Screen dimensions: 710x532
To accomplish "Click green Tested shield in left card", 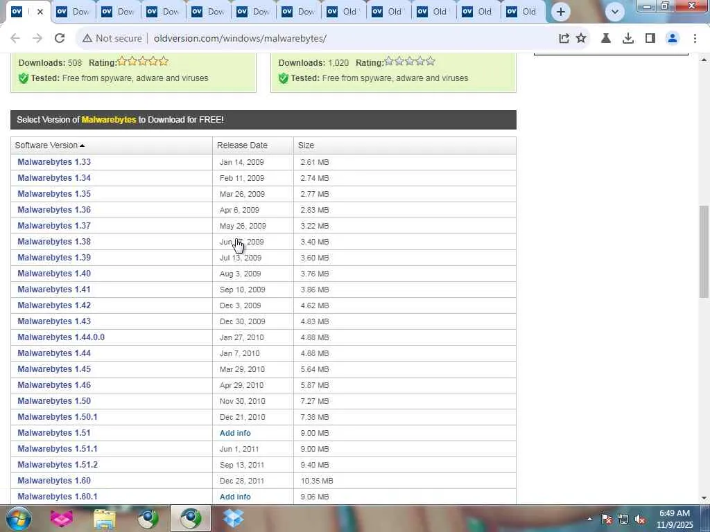I will tap(24, 78).
